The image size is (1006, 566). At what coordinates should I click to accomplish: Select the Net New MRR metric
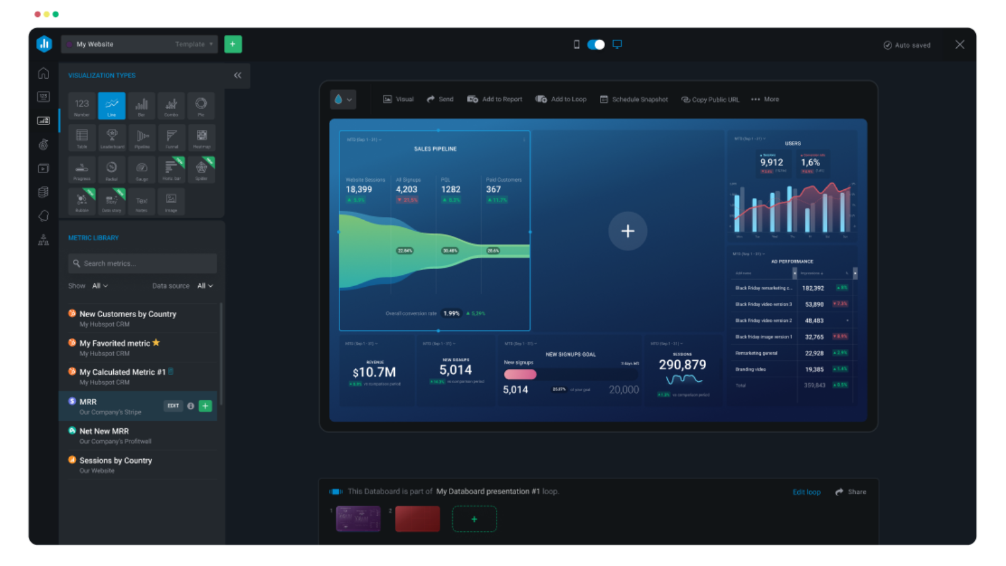(142, 436)
